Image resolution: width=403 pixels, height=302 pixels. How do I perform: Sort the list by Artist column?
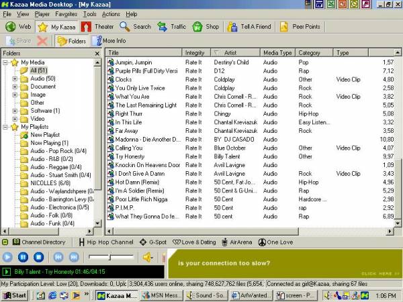coord(235,52)
